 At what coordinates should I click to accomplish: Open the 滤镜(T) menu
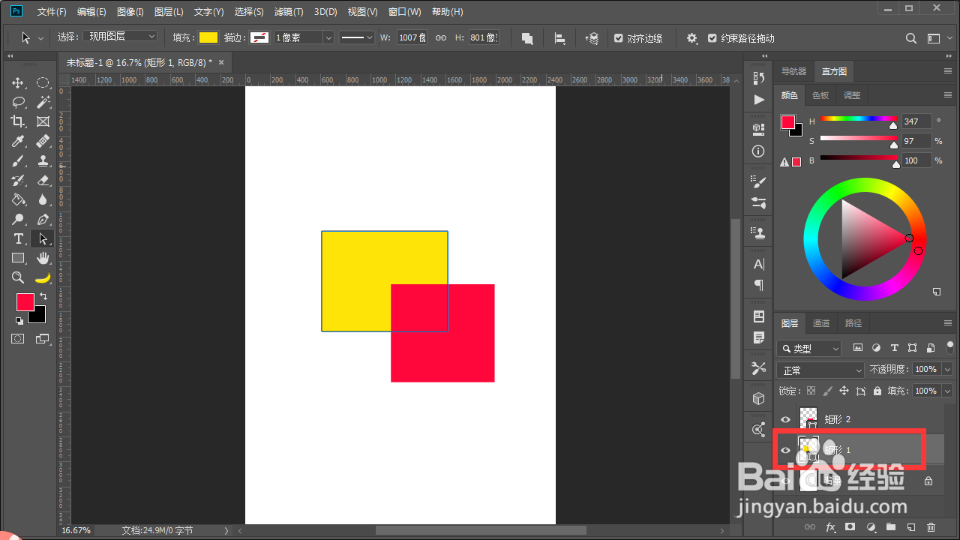point(289,12)
